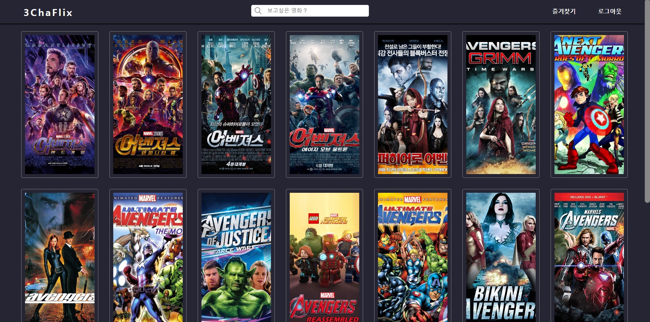The image size is (650, 322).
Task: Open the 즐겨찾기 favorites page
Action: pos(564,11)
